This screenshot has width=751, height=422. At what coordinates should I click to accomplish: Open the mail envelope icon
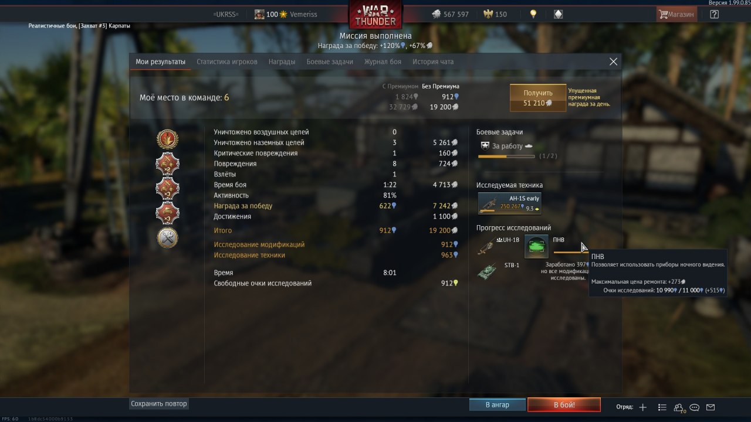711,407
